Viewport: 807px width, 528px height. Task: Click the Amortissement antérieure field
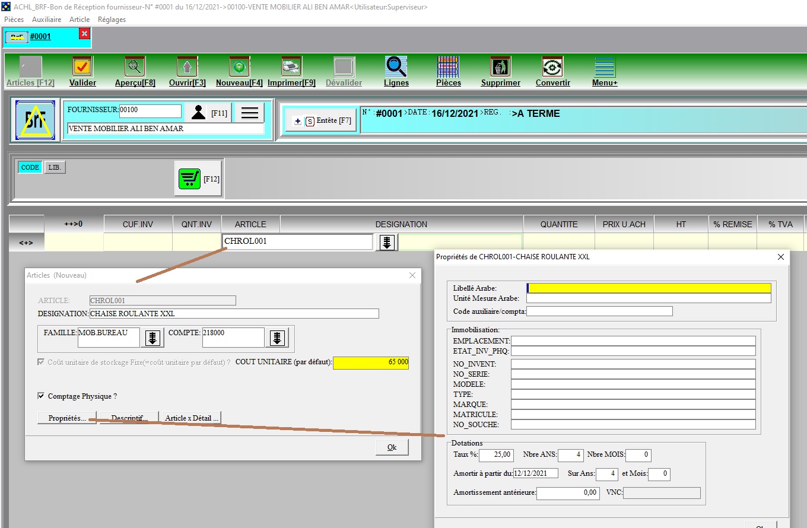coord(568,493)
